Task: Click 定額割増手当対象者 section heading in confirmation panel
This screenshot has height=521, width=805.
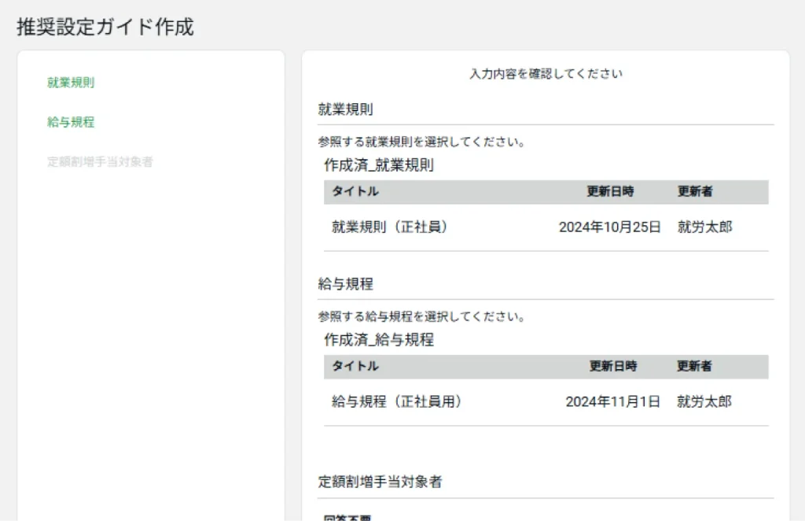Action: (x=374, y=482)
